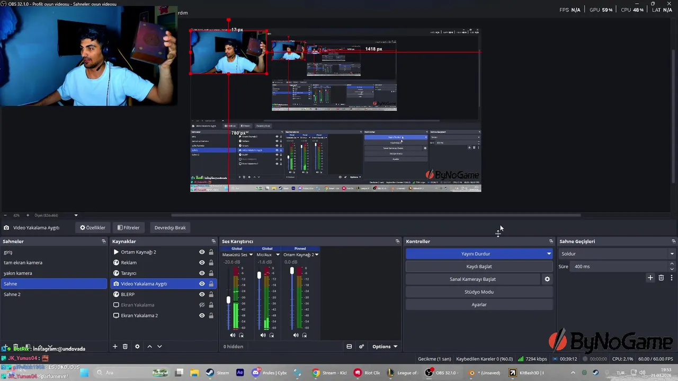Hide the Ekran Yakalama 2 source
This screenshot has height=381, width=678.
[202, 315]
